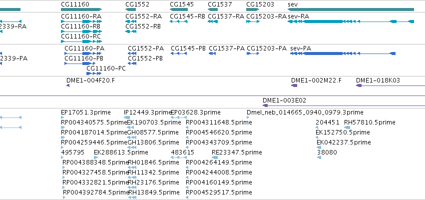Image resolution: width=425 pixels, height=200 pixels.
Task: Click the GH13806.5prime label
Action: click(x=153, y=142)
